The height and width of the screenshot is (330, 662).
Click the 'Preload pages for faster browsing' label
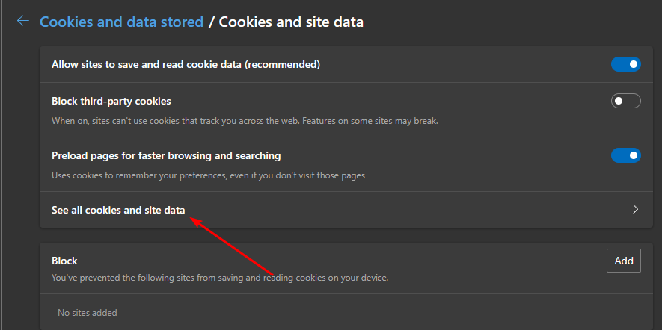166,155
